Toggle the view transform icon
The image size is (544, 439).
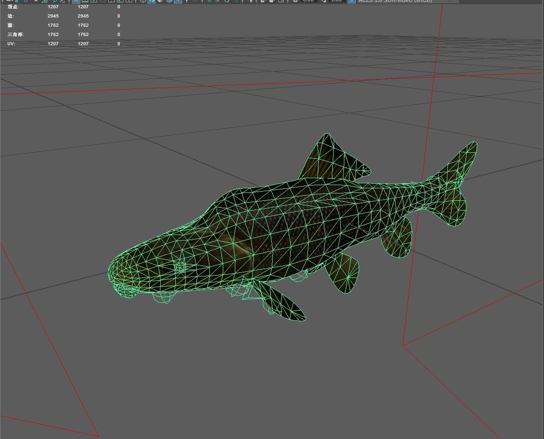[x=351, y=1]
